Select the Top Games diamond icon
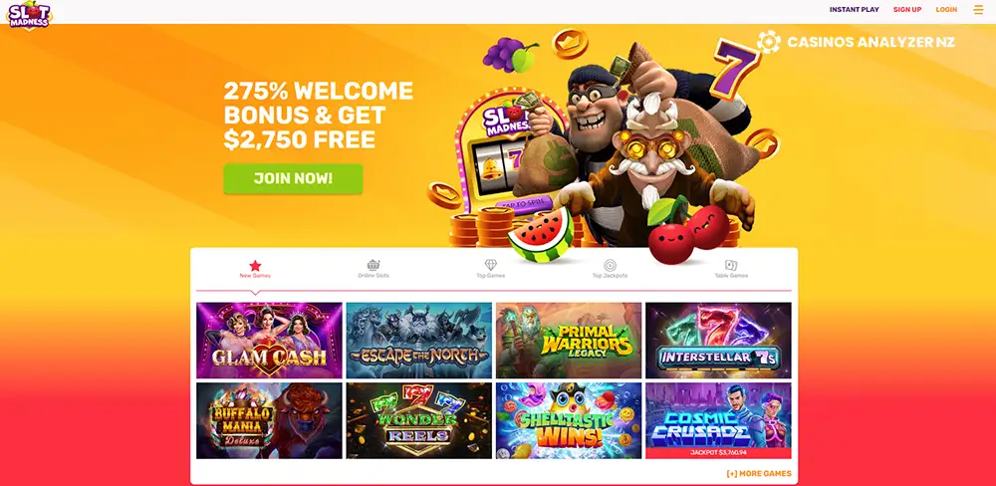 [x=491, y=265]
